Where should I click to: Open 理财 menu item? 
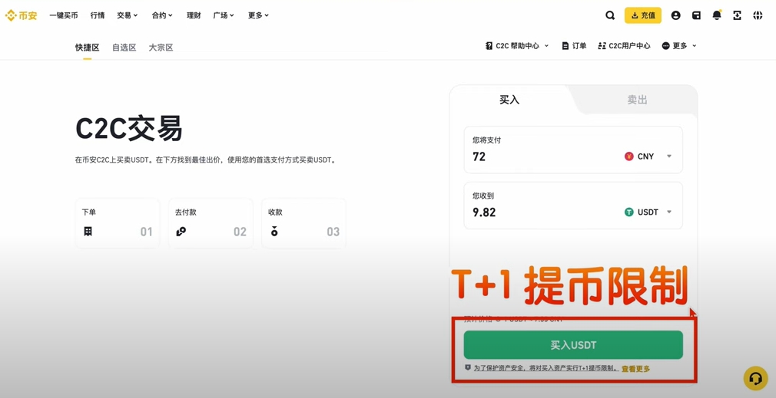pyautogui.click(x=194, y=15)
